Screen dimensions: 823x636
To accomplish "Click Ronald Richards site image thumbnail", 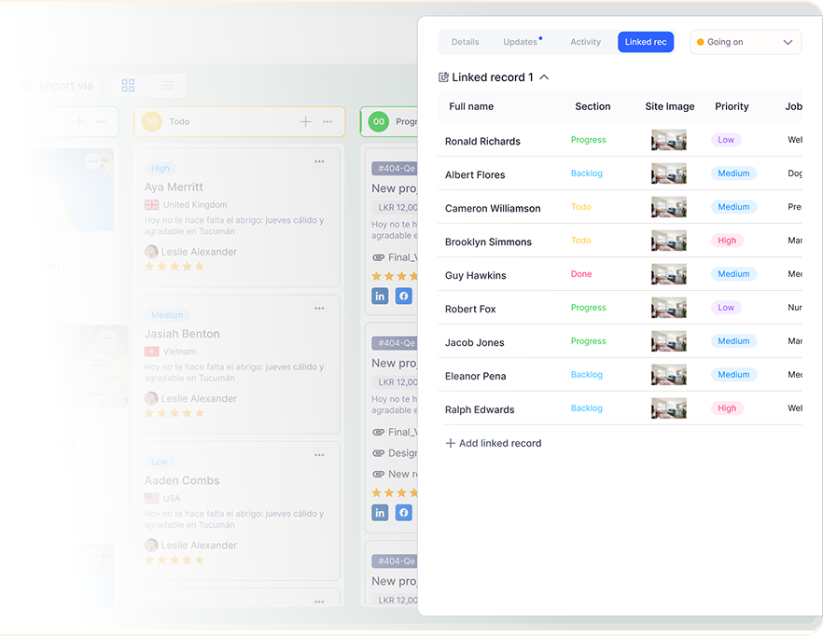I will click(x=668, y=140).
